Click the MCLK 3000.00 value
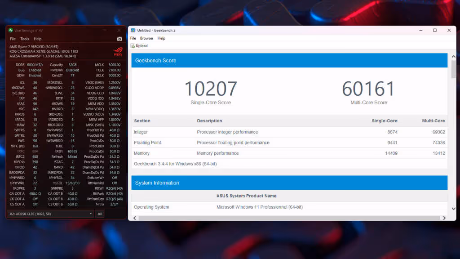The height and width of the screenshot is (259, 460). (115, 65)
